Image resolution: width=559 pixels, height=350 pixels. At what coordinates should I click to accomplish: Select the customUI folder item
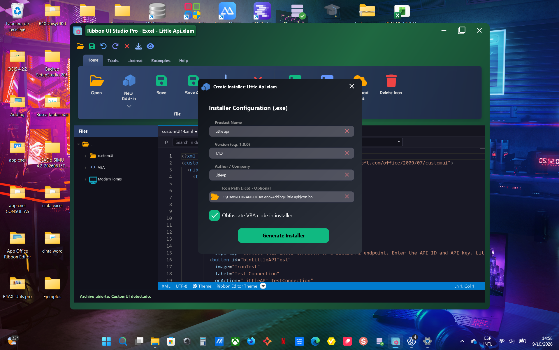click(102, 156)
